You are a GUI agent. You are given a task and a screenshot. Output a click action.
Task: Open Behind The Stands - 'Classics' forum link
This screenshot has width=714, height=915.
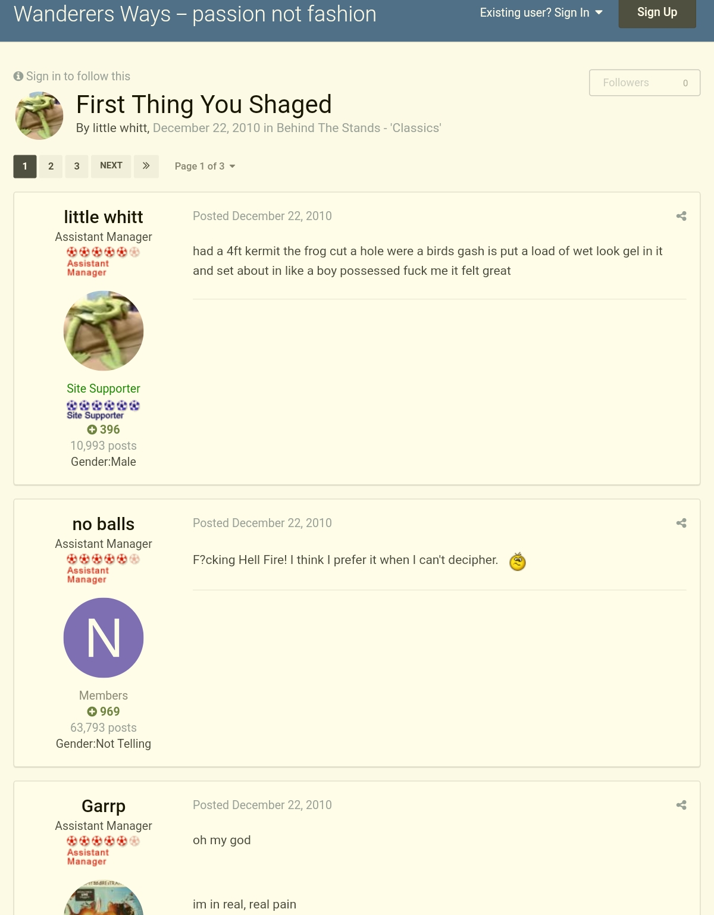click(x=358, y=128)
